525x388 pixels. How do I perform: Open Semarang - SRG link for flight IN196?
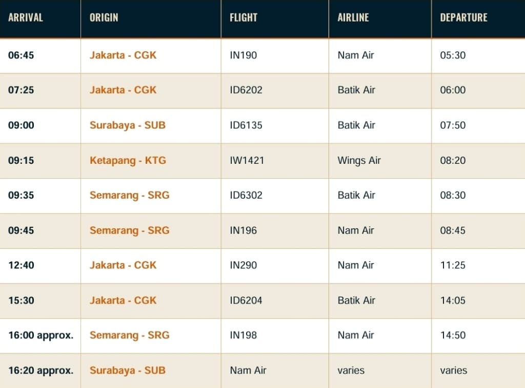130,230
